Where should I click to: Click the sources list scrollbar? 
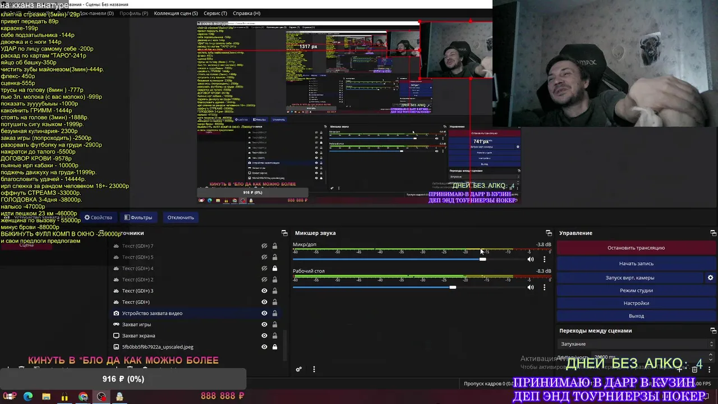pyautogui.click(x=286, y=346)
